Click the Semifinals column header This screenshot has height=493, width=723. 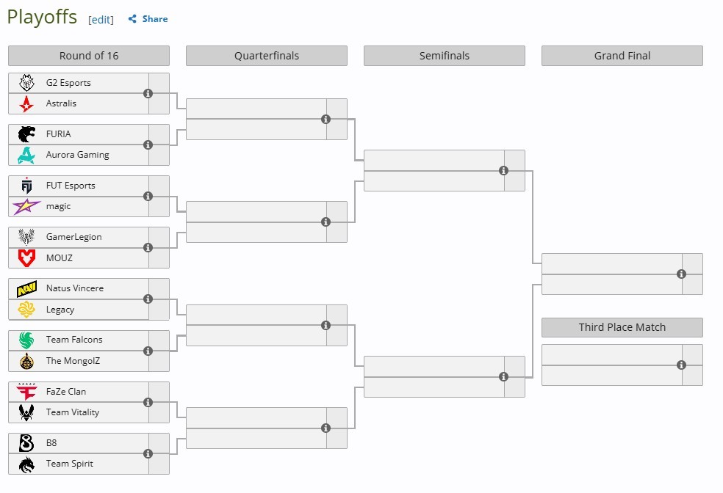click(445, 56)
